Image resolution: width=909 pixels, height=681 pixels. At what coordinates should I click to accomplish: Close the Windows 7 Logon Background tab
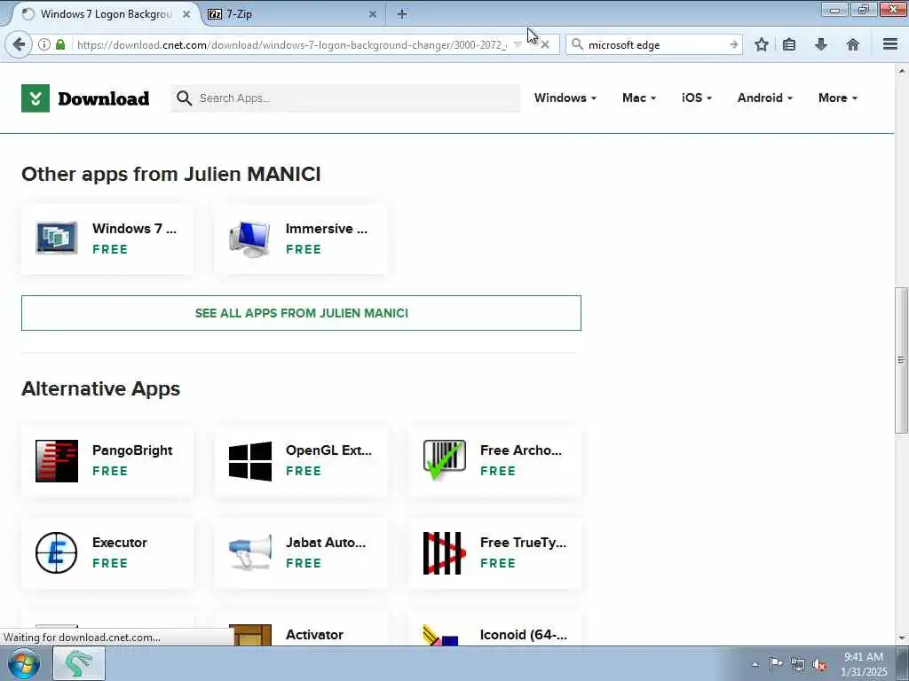click(186, 14)
